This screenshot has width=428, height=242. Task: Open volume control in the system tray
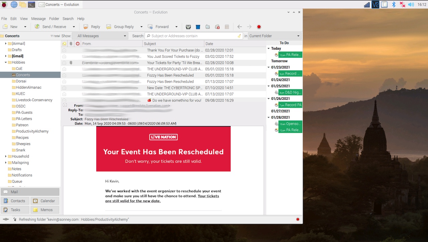tap(411, 4)
